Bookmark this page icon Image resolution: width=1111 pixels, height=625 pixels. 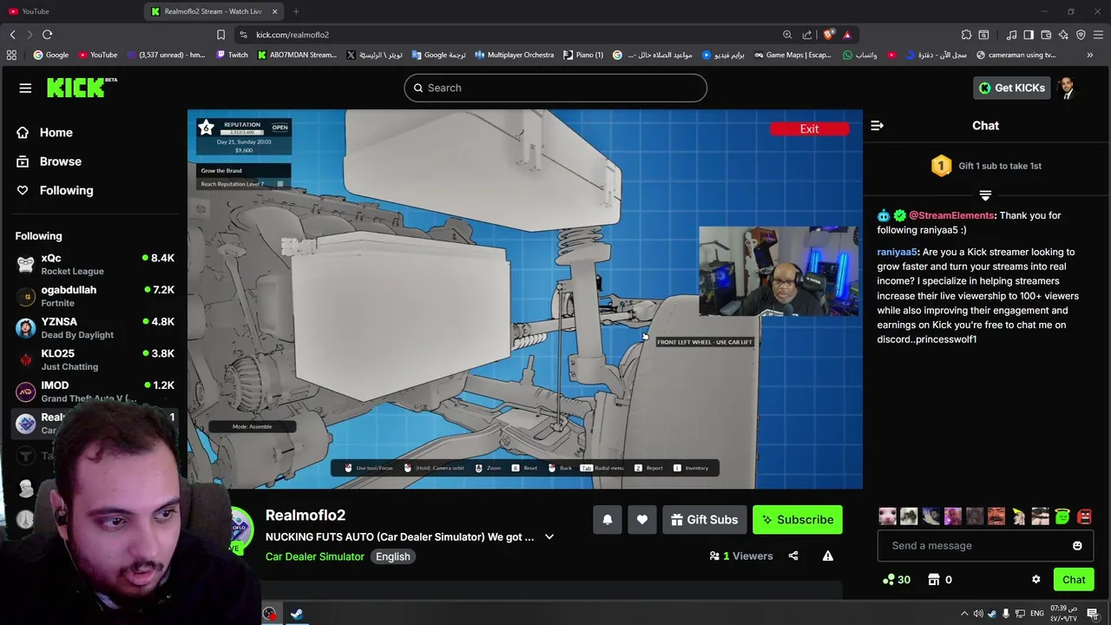(x=220, y=35)
